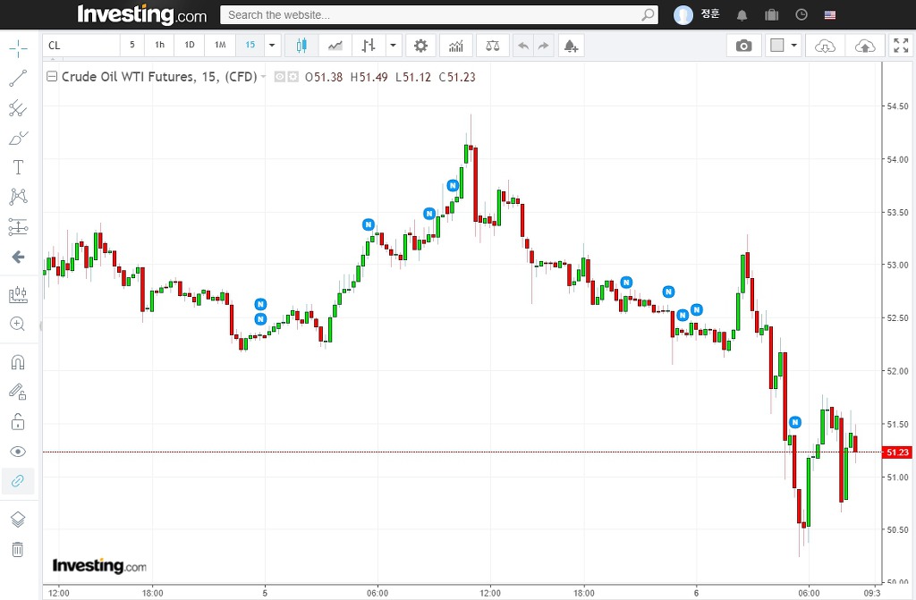Select the layout square icon
Viewport: 916px width, 600px height.
(777, 46)
